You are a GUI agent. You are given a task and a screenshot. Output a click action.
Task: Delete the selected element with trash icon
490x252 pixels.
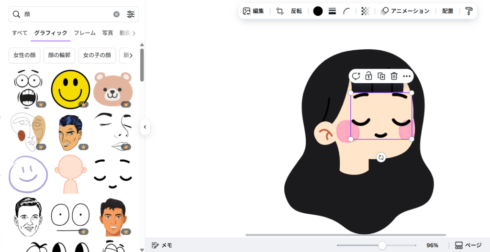pyautogui.click(x=394, y=76)
